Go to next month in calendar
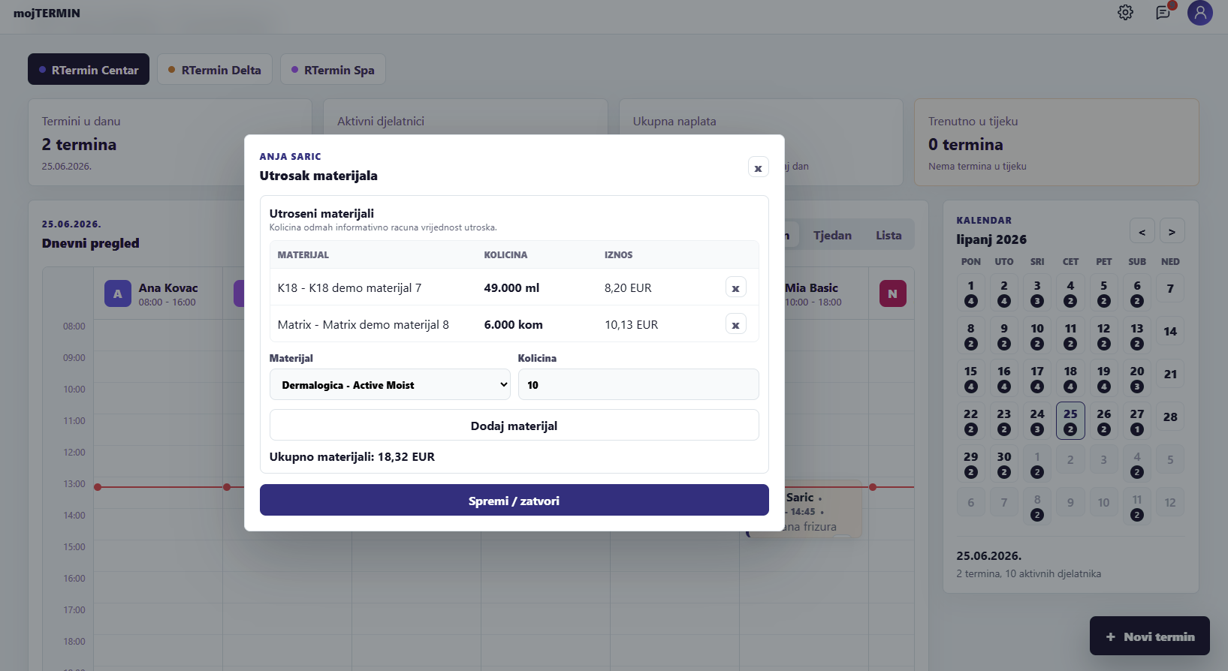This screenshot has height=671, width=1228. (x=1172, y=231)
